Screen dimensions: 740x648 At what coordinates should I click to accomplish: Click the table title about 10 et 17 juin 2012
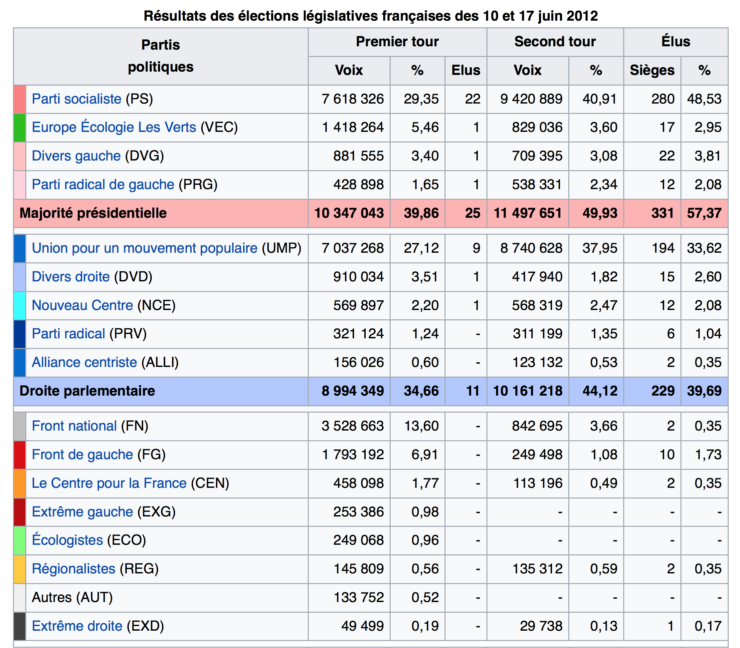coord(371,16)
